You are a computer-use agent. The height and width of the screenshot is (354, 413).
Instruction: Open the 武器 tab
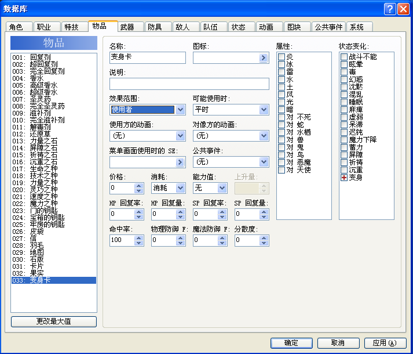click(130, 27)
